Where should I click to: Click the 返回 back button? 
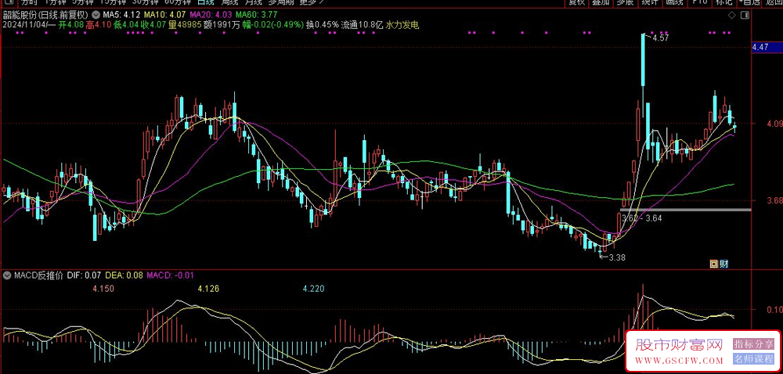(x=773, y=2)
